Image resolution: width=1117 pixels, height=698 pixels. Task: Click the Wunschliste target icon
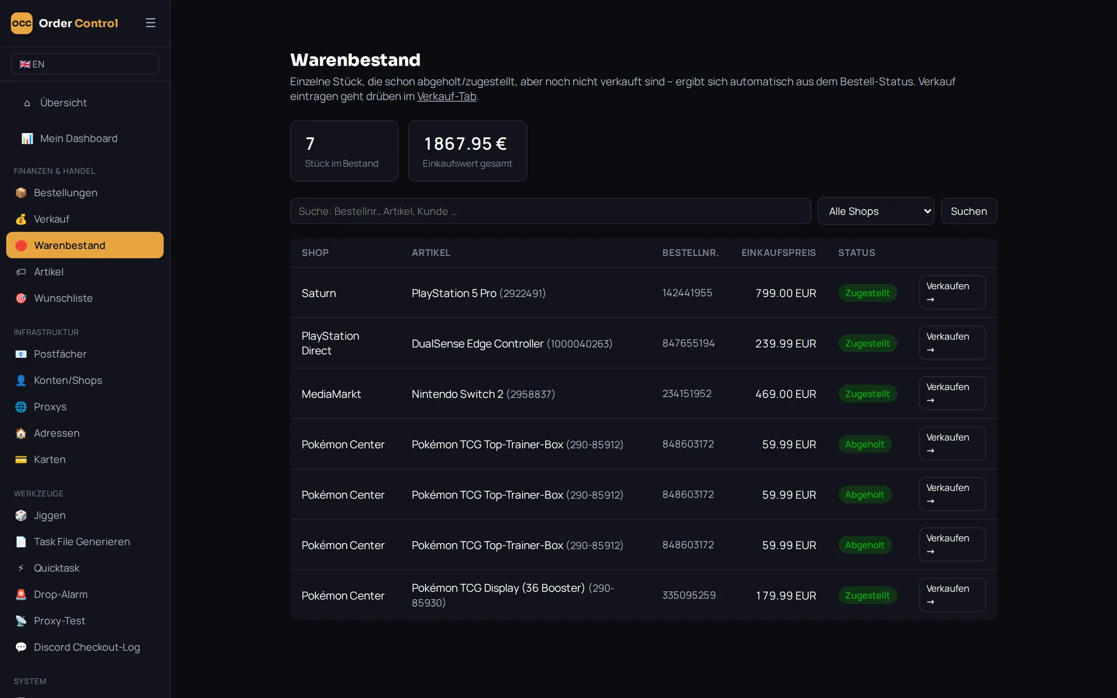pos(21,298)
